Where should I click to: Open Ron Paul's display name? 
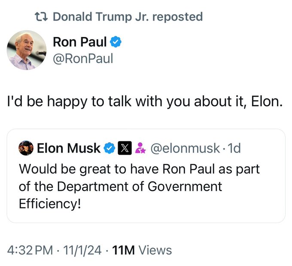click(79, 42)
